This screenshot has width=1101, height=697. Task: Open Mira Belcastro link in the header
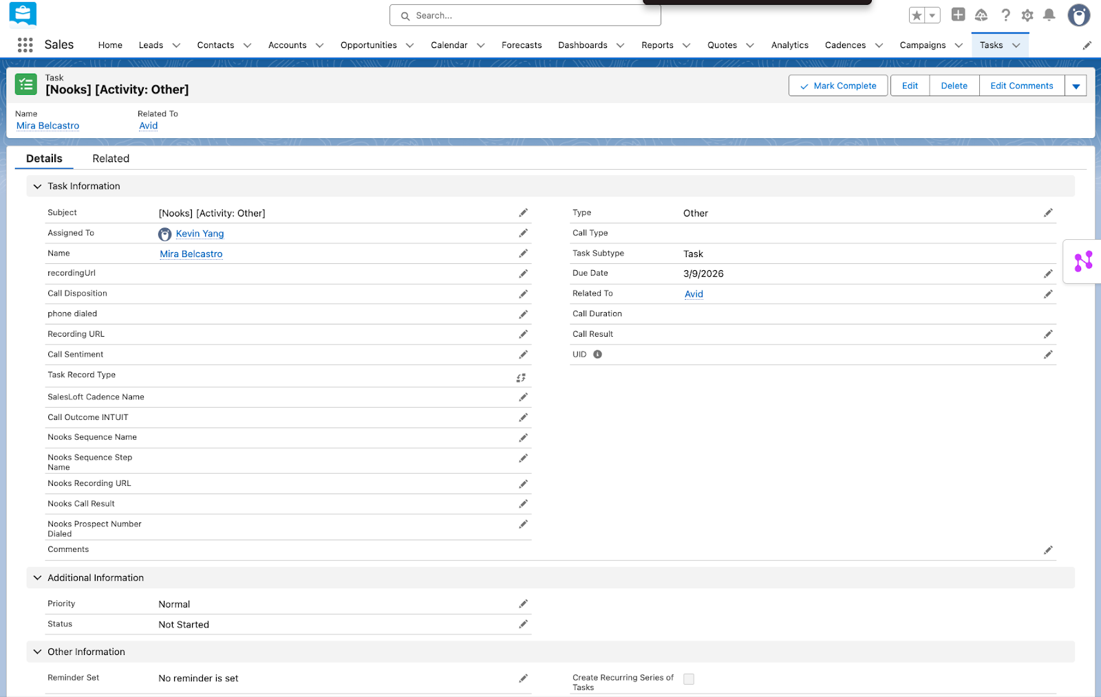48,126
